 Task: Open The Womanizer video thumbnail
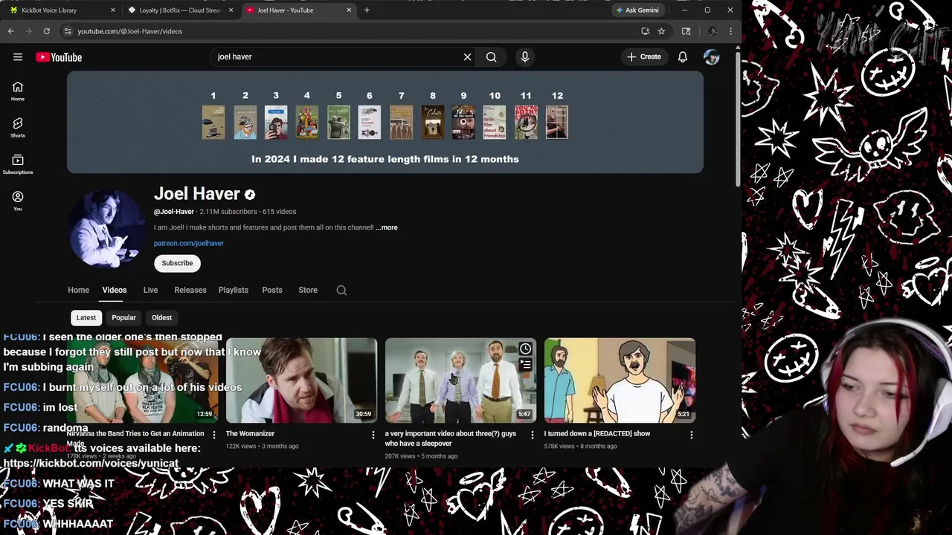click(301, 380)
